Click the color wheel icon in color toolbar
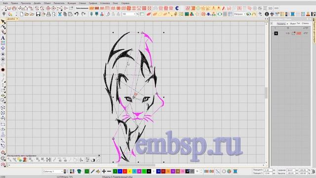Viewport: 316px width, 178px height. 229,172
